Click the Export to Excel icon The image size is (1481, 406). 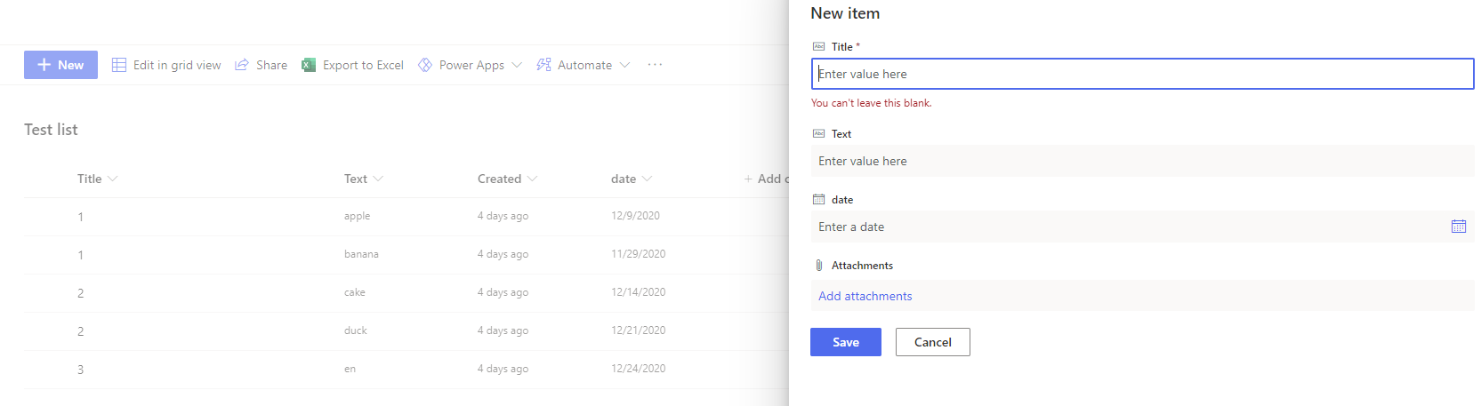pyautogui.click(x=309, y=65)
